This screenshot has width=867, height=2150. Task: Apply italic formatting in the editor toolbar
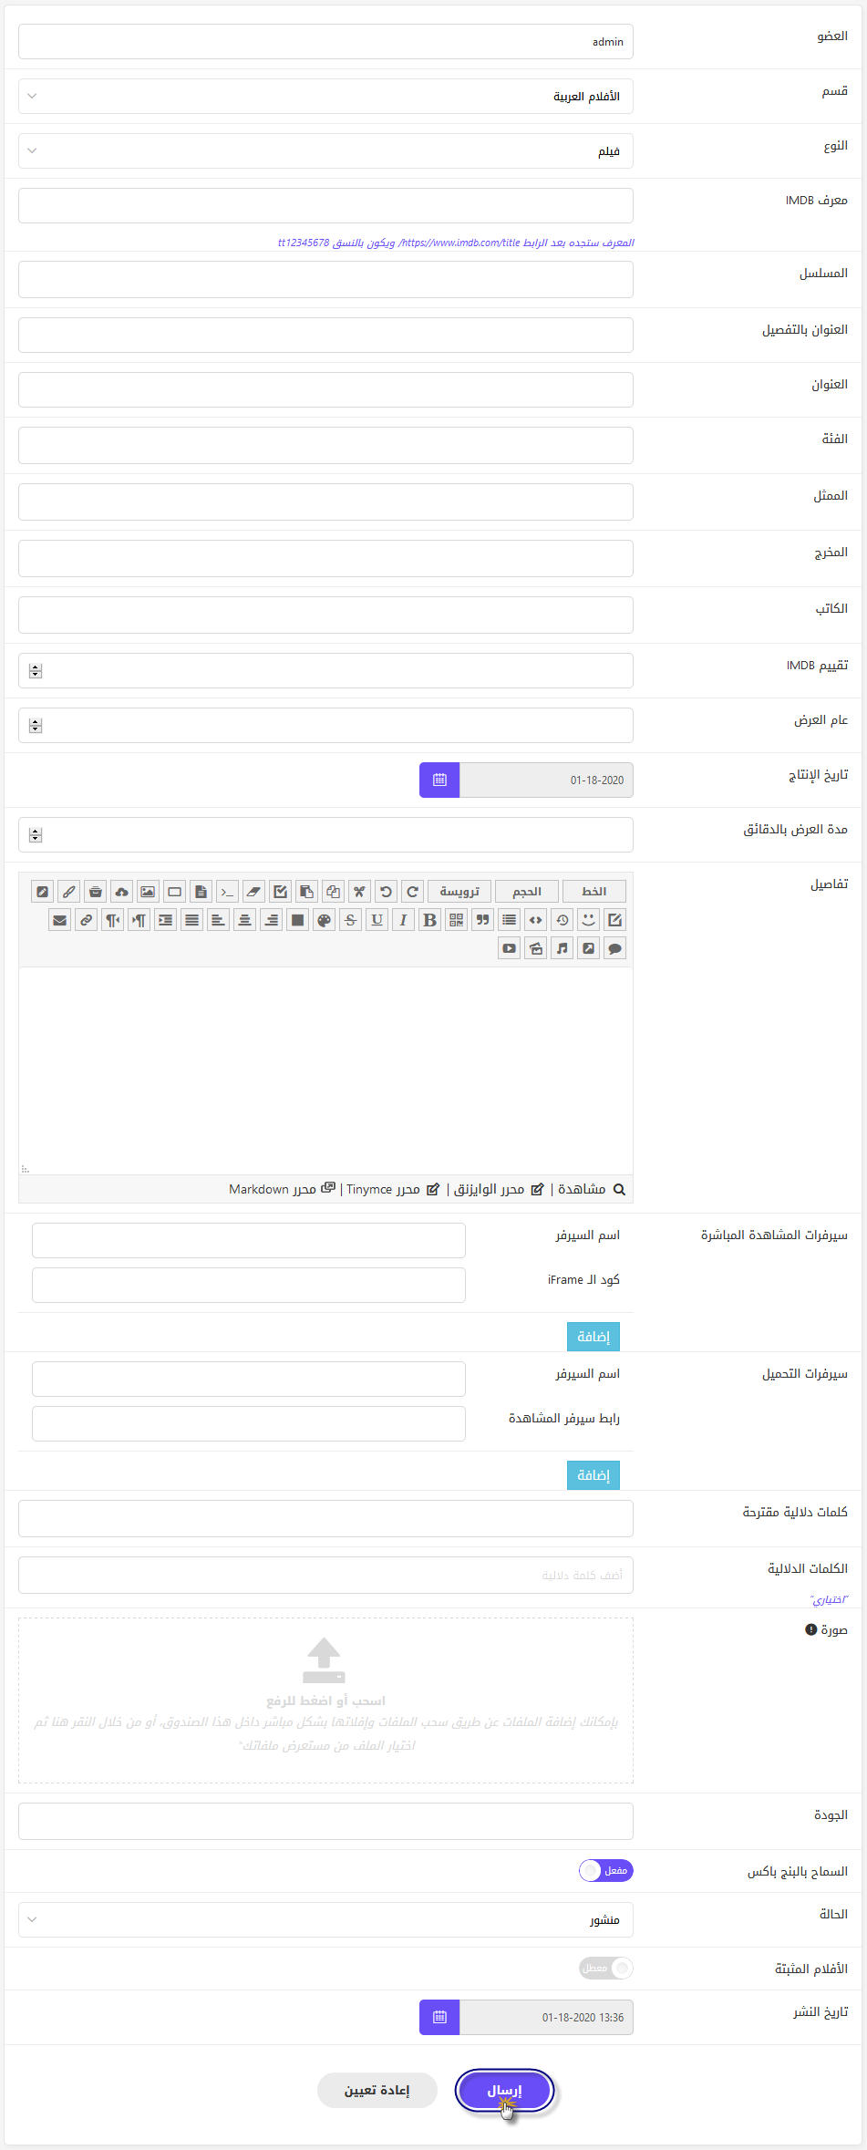click(x=403, y=920)
